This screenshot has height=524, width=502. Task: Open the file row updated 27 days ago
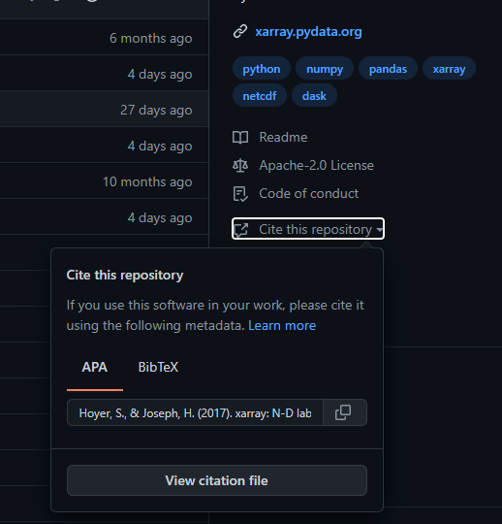104,109
